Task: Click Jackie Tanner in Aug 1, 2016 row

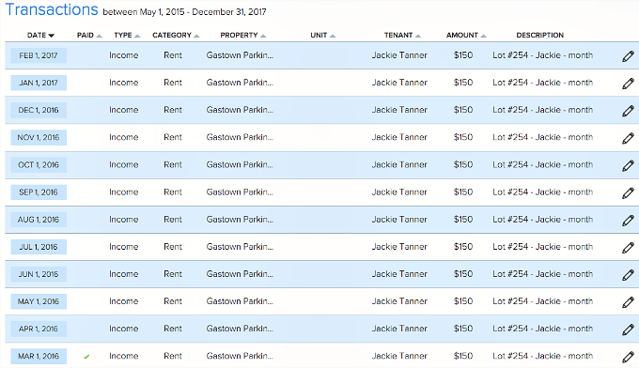Action: tap(399, 220)
